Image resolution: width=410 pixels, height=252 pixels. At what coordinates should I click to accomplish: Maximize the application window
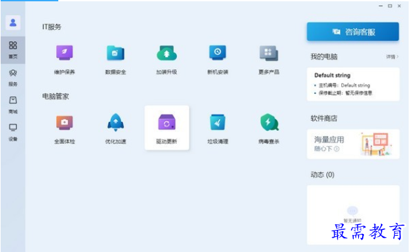click(x=390, y=6)
